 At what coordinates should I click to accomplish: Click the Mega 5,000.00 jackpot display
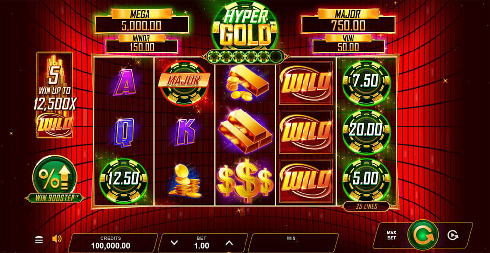pos(142,21)
